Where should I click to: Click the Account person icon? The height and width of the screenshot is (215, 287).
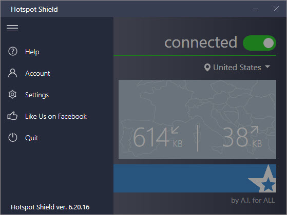point(12,73)
